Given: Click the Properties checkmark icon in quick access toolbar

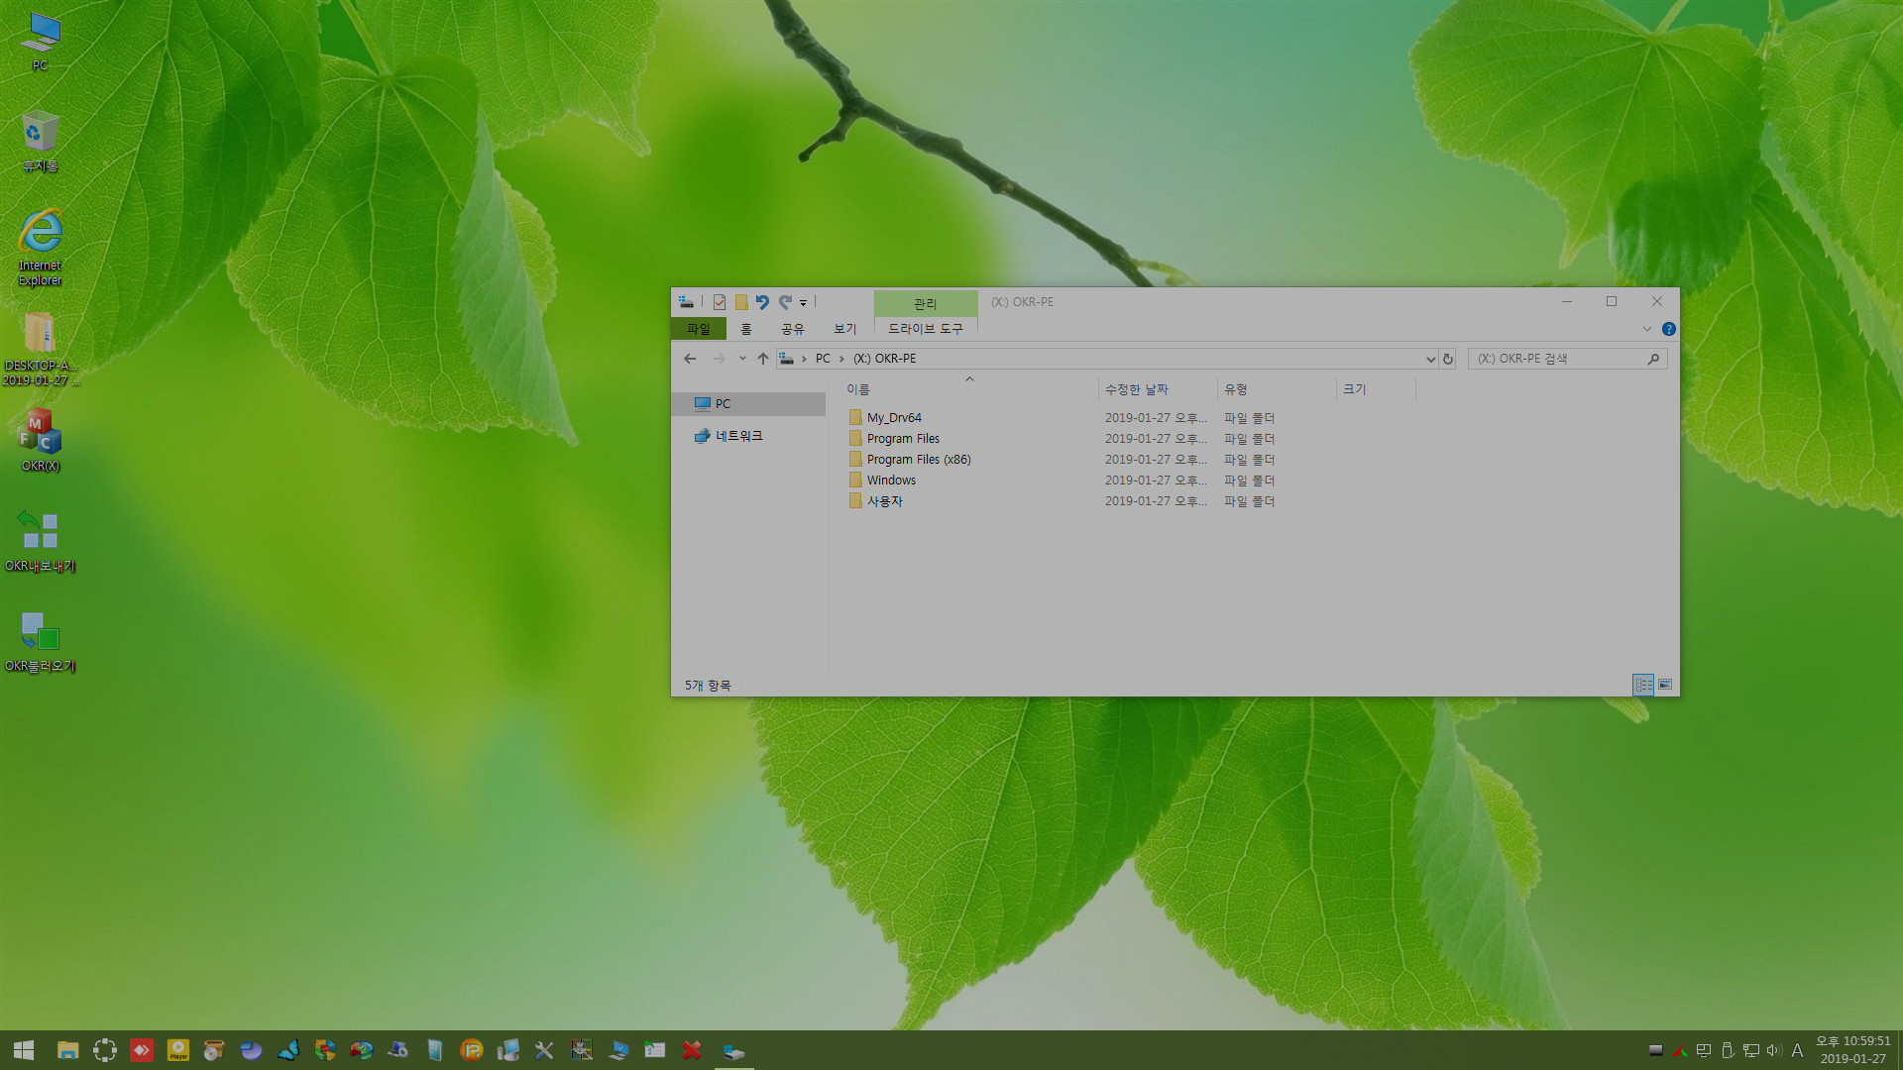Looking at the screenshot, I should 720,302.
